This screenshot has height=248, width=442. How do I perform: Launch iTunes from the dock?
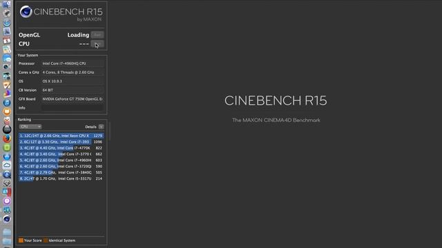pos(7,103)
